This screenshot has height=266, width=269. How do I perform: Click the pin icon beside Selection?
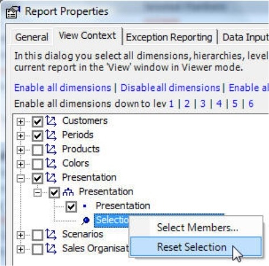point(86,221)
